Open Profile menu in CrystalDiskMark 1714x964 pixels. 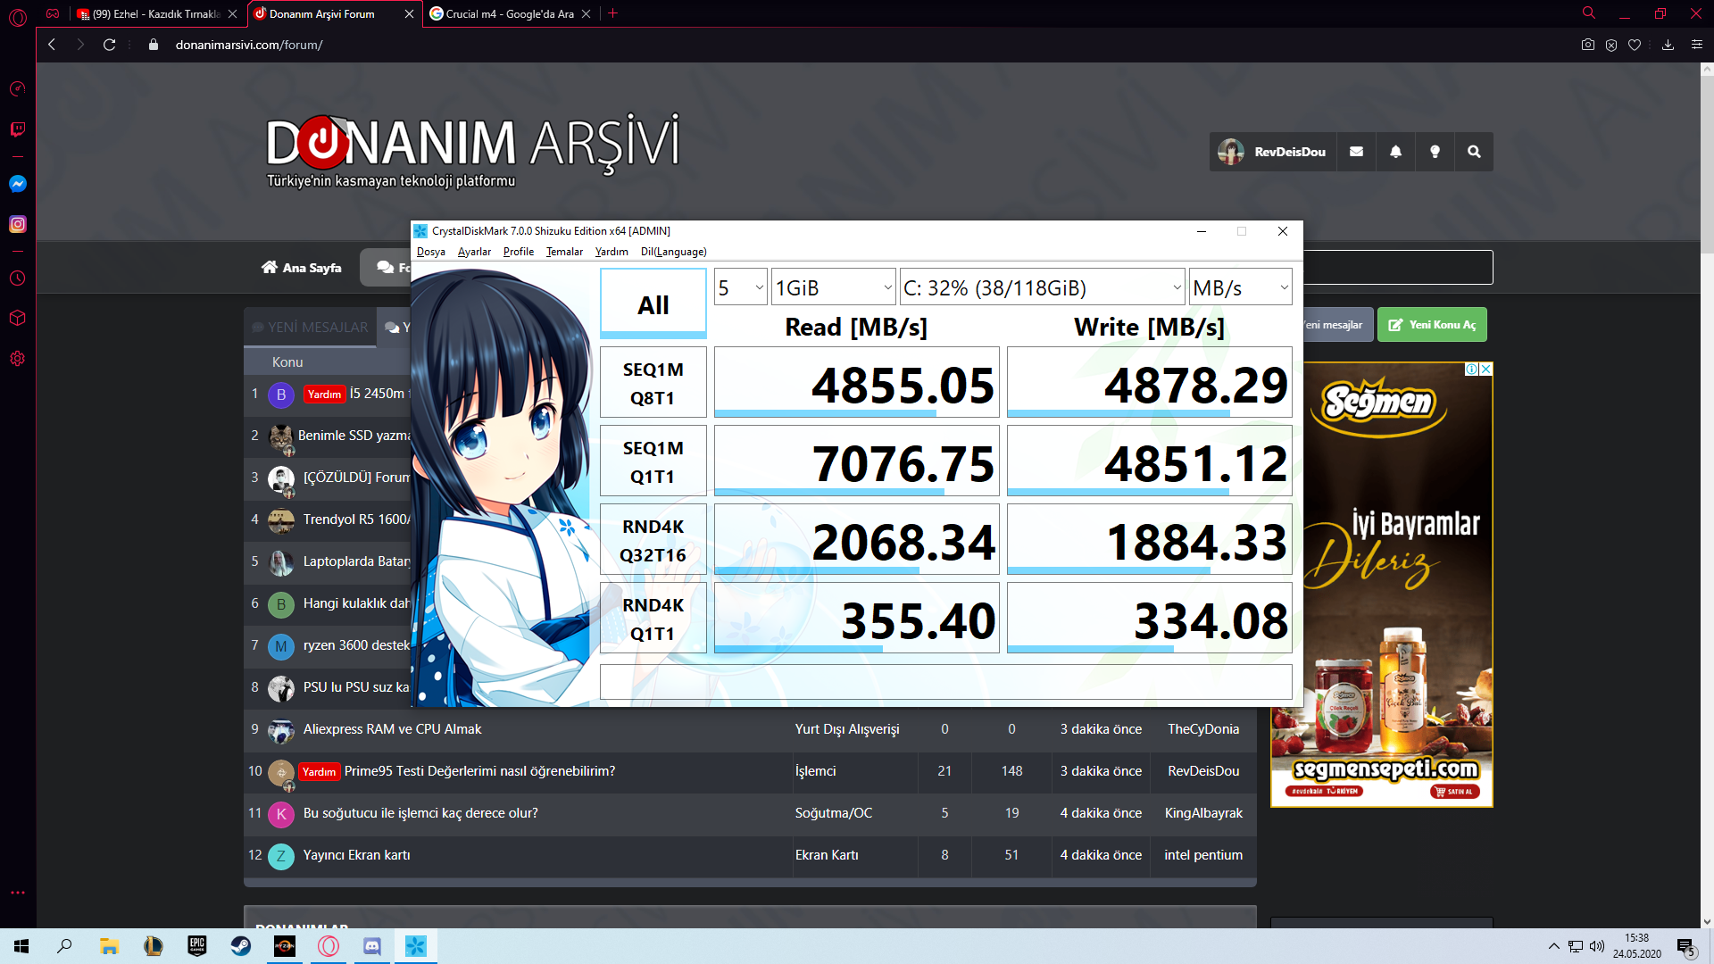[x=519, y=252]
